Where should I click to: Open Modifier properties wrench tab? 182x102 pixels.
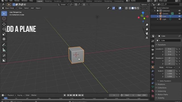pyautogui.click(x=153, y=71)
